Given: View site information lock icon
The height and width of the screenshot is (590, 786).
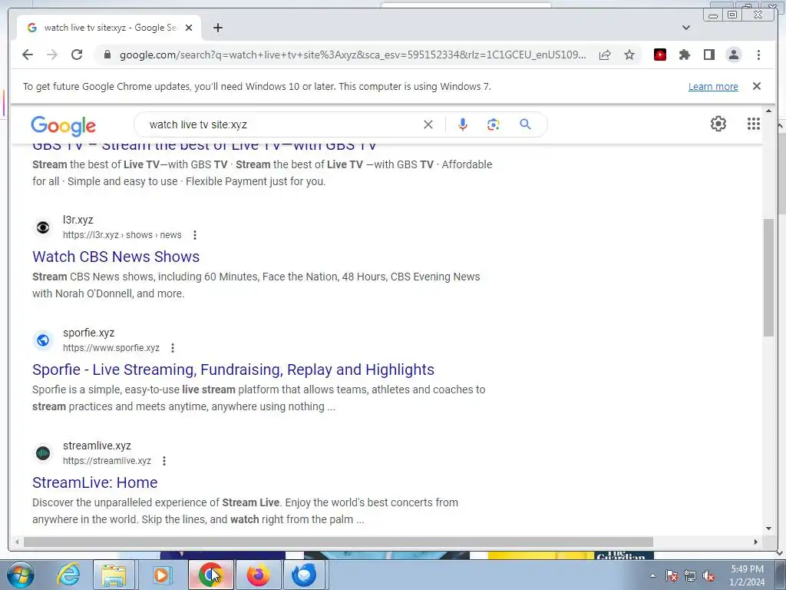Looking at the screenshot, I should click(107, 55).
